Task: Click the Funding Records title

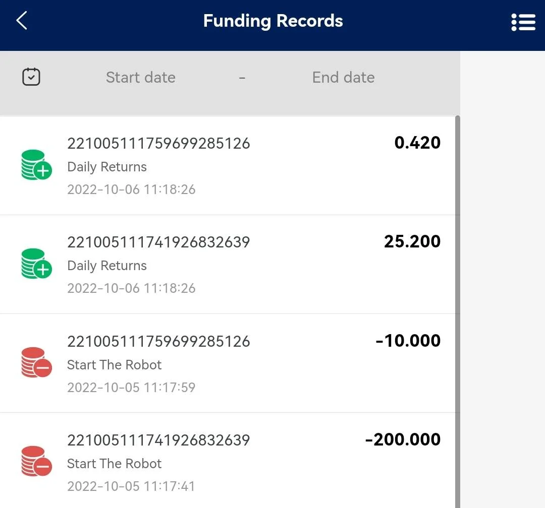Action: click(x=273, y=21)
